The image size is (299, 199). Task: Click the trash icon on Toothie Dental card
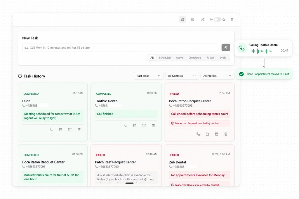click(153, 126)
